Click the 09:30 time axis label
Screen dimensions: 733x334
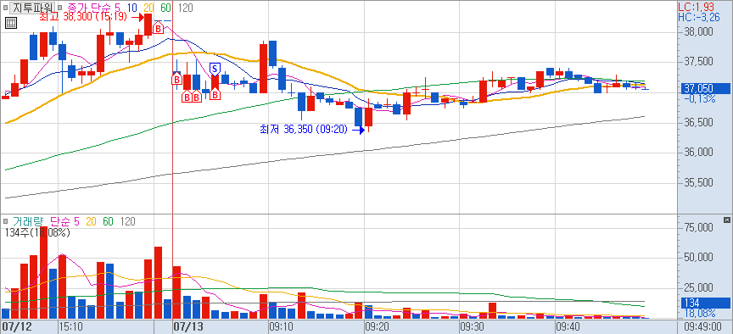(472, 326)
